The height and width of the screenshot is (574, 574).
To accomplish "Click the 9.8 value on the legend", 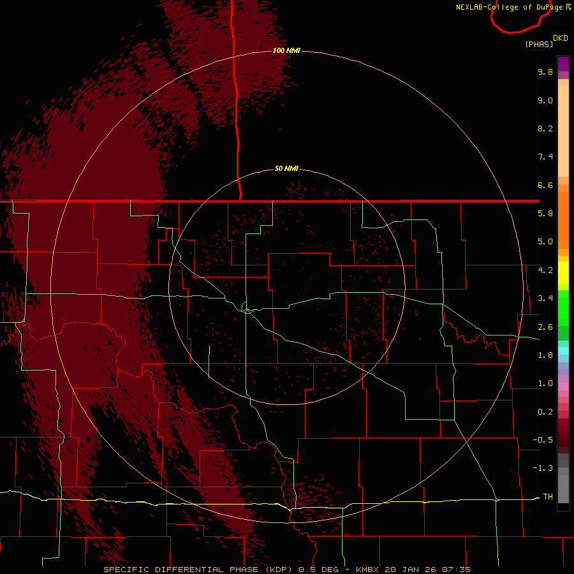I will [545, 71].
